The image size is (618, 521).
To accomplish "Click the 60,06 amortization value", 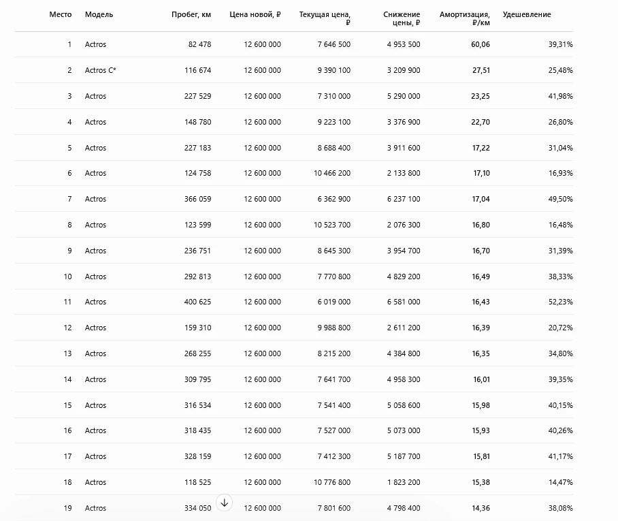I will [x=481, y=44].
